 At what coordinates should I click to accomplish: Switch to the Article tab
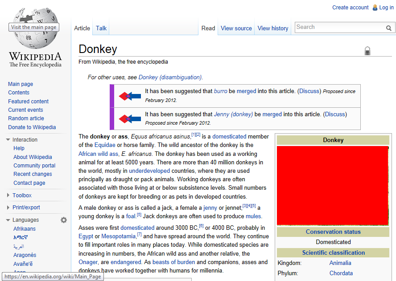pyautogui.click(x=82, y=28)
